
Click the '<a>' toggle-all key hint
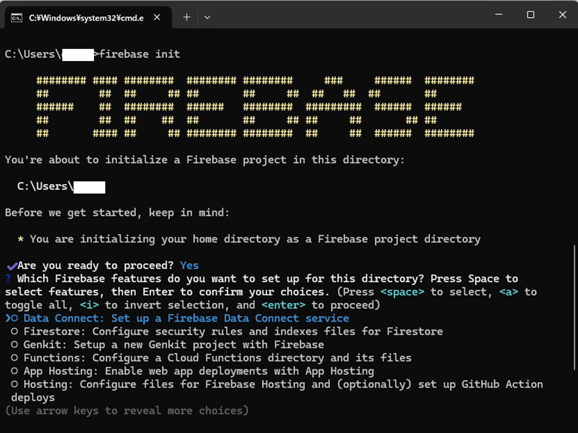(509, 292)
